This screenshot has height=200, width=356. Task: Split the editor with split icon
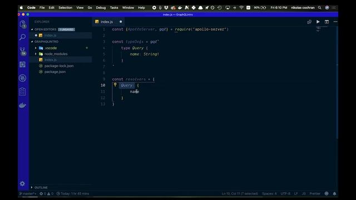(327, 22)
